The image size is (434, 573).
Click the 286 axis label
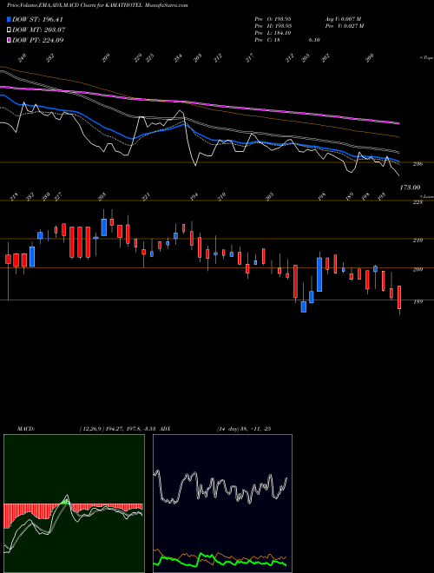coord(418,164)
